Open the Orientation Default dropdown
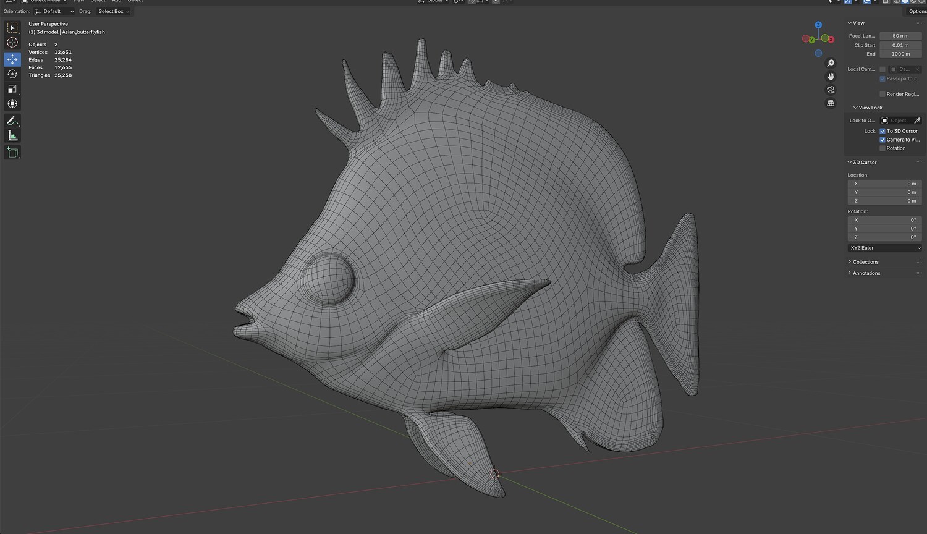The height and width of the screenshot is (534, 927). point(54,11)
